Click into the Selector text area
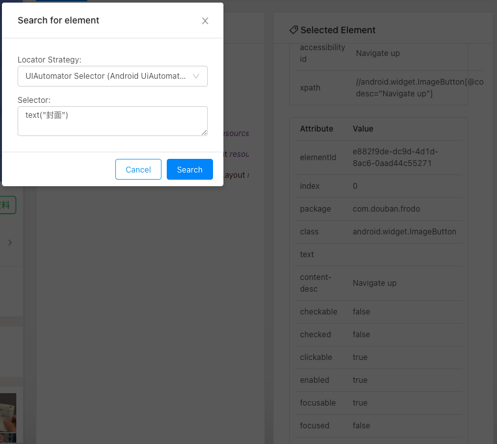This screenshot has height=444, width=497. tap(112, 121)
